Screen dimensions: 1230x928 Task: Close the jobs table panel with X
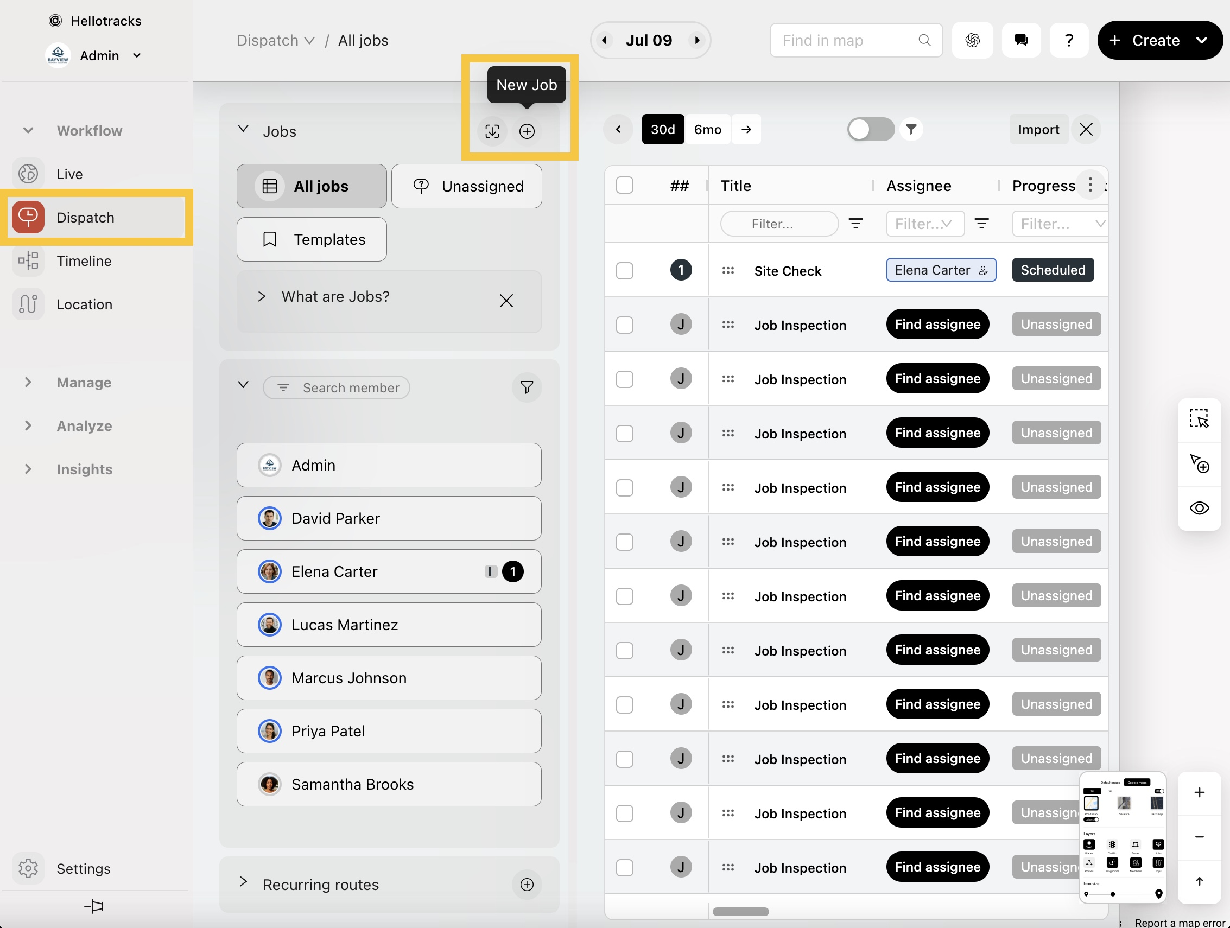pyautogui.click(x=1086, y=130)
